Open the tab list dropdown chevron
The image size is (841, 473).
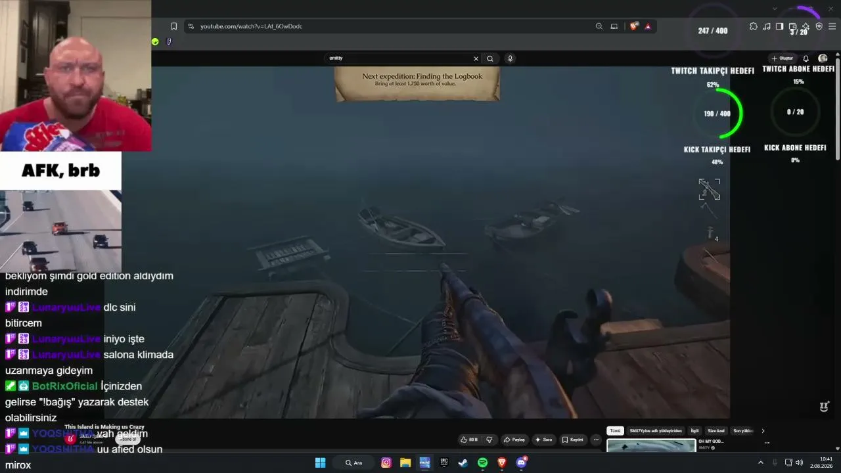pos(775,9)
